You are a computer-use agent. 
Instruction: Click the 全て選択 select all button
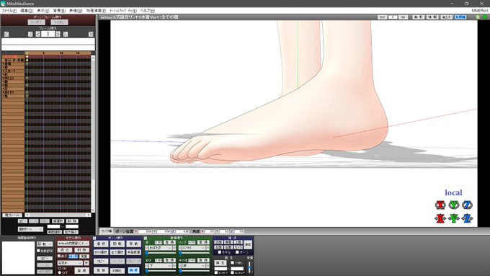[x=117, y=252]
